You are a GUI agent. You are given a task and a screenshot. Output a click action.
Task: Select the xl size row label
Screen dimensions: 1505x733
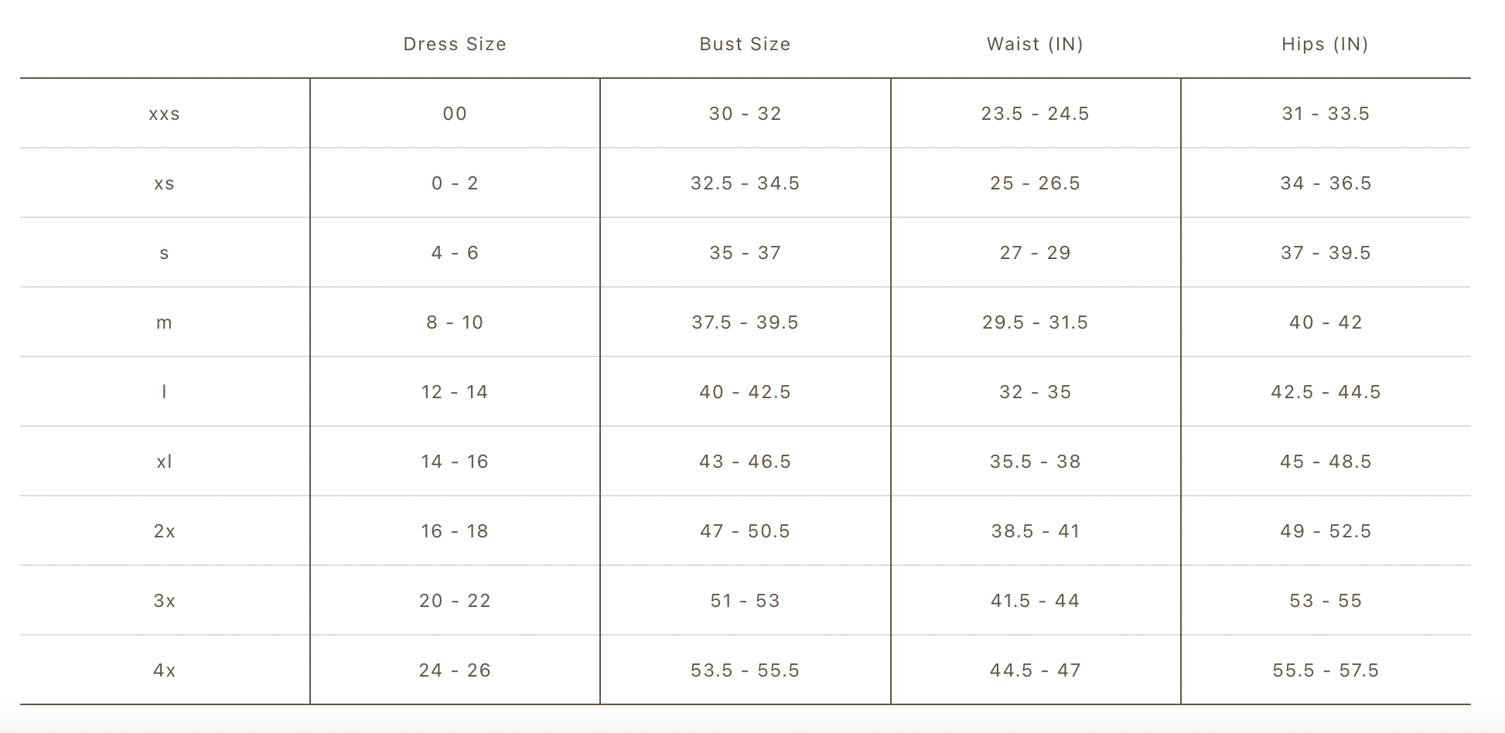coord(164,462)
